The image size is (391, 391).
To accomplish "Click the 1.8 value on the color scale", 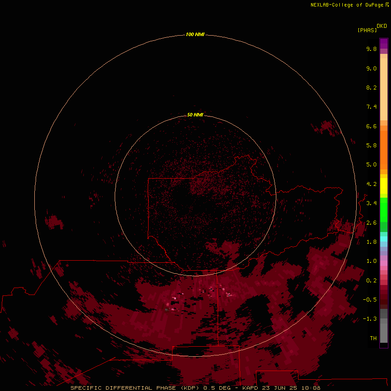I will click(x=371, y=242).
